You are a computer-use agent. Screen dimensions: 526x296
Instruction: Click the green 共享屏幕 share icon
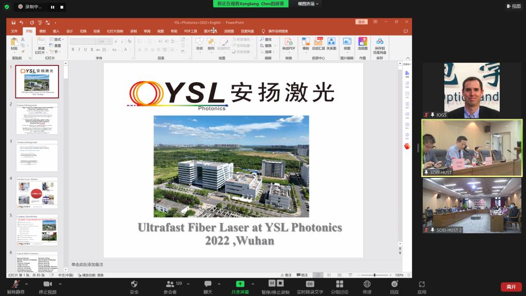click(240, 284)
